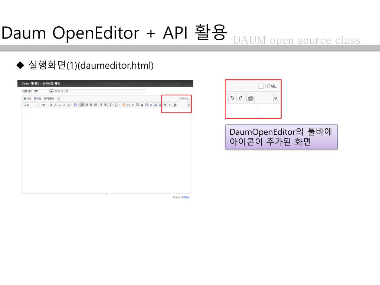This screenshot has height=285, width=380.
Task: Insert a rich text box
Action: click(147, 105)
